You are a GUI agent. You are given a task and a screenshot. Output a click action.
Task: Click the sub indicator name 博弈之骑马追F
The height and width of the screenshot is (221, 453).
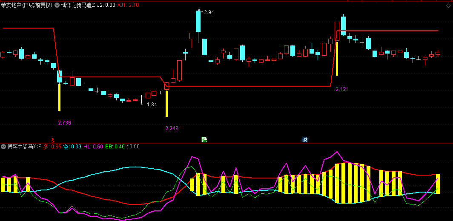(25, 147)
